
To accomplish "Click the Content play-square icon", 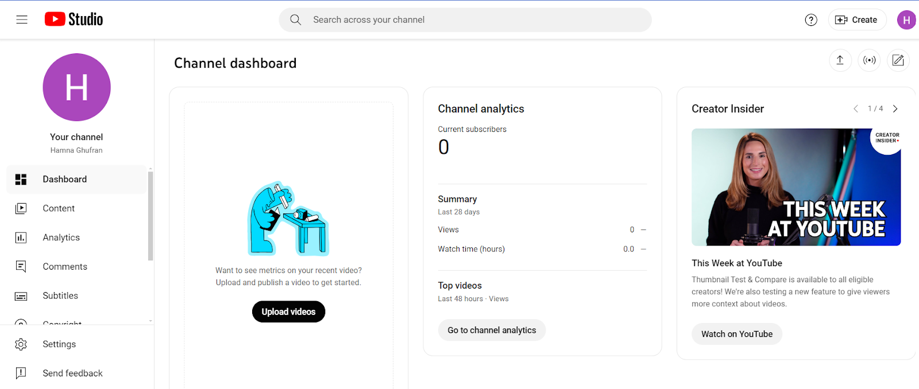I will (x=21, y=209).
